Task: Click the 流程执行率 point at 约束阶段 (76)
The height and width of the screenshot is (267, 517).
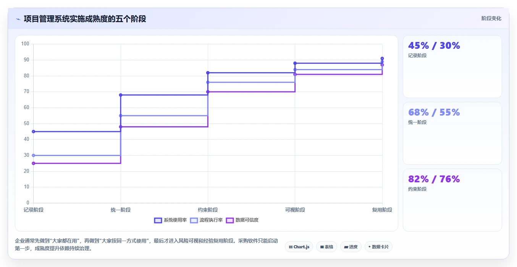Action: (x=208, y=82)
